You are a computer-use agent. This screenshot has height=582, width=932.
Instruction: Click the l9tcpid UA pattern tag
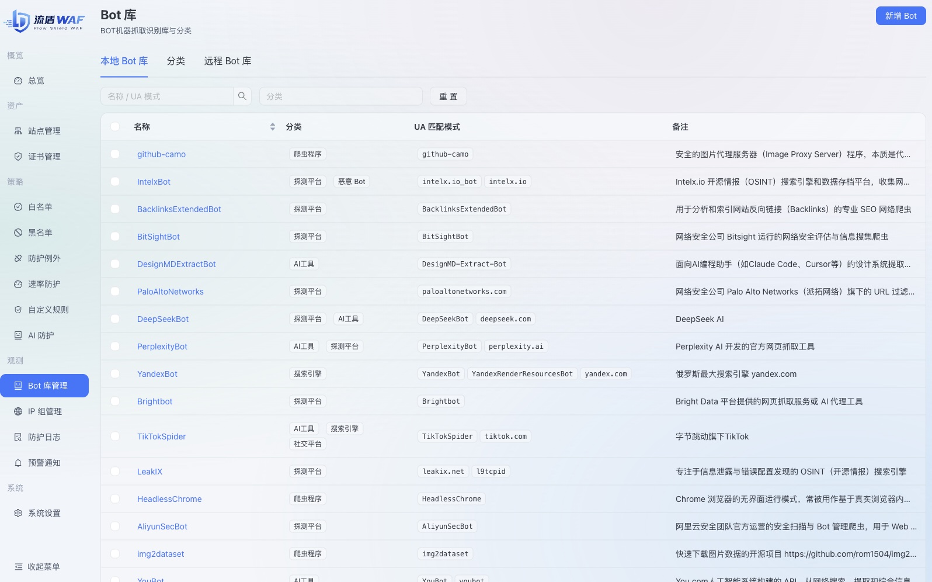491,472
